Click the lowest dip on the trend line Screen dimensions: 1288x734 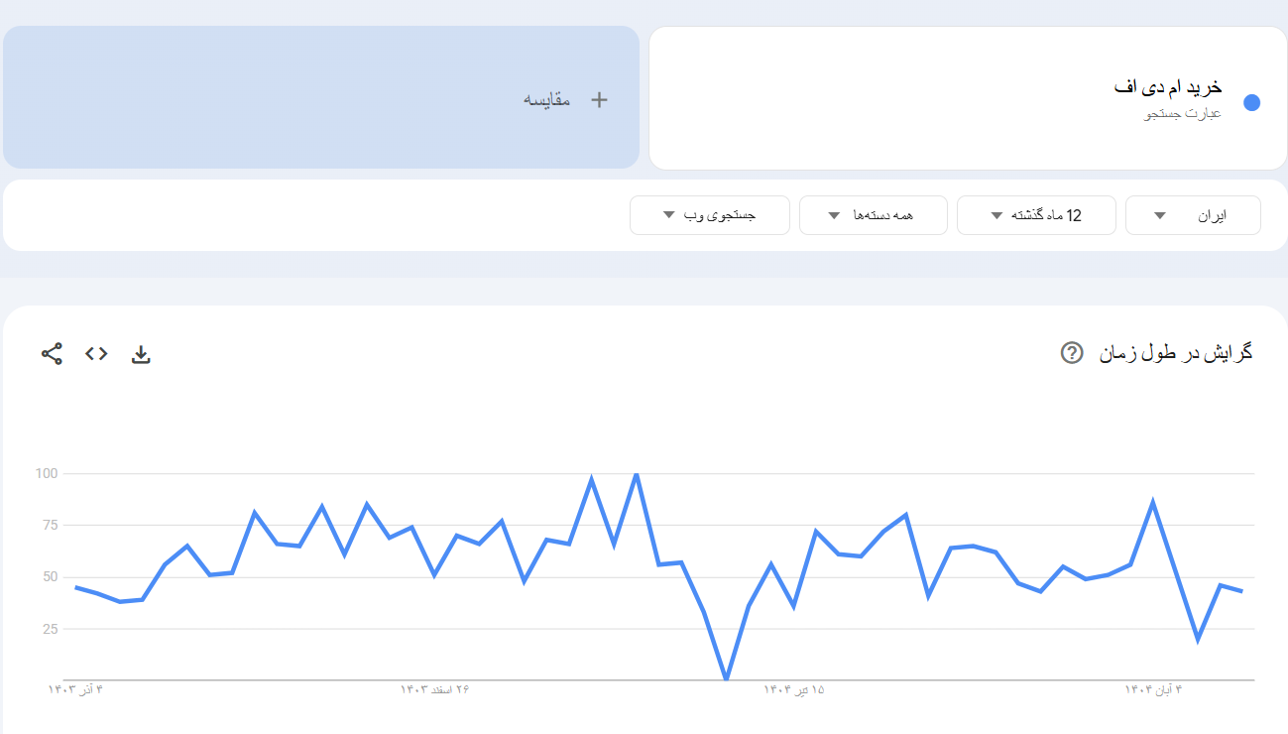click(726, 680)
